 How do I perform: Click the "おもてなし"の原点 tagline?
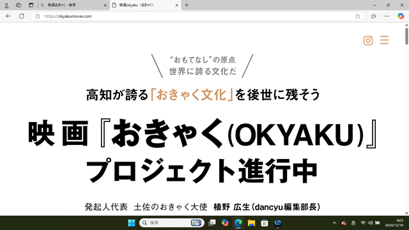203,59
